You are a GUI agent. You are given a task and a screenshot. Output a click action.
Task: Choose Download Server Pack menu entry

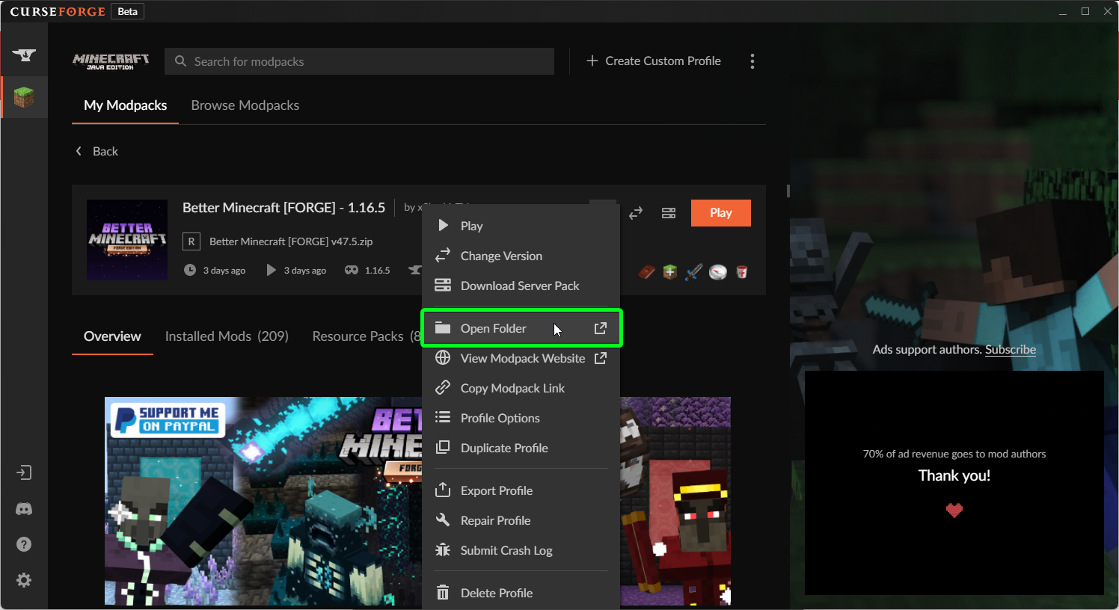(521, 286)
